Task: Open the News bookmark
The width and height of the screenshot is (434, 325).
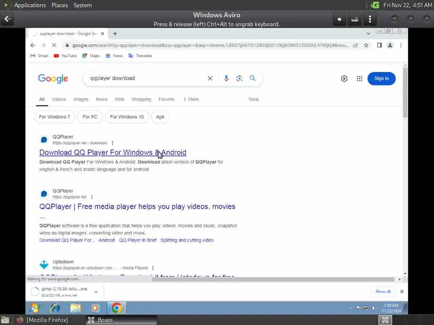Action: pos(114,56)
